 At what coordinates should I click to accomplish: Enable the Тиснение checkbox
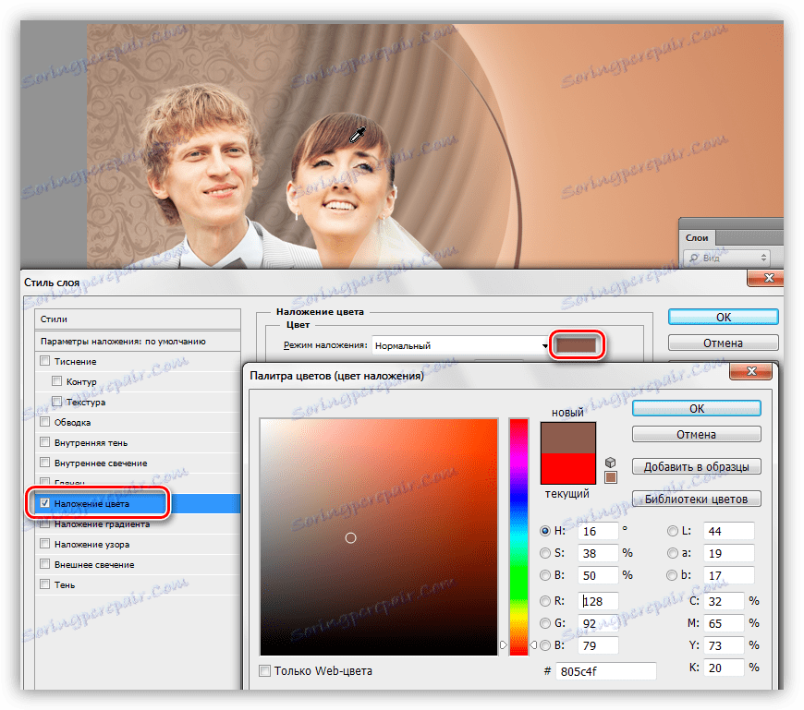pos(44,361)
